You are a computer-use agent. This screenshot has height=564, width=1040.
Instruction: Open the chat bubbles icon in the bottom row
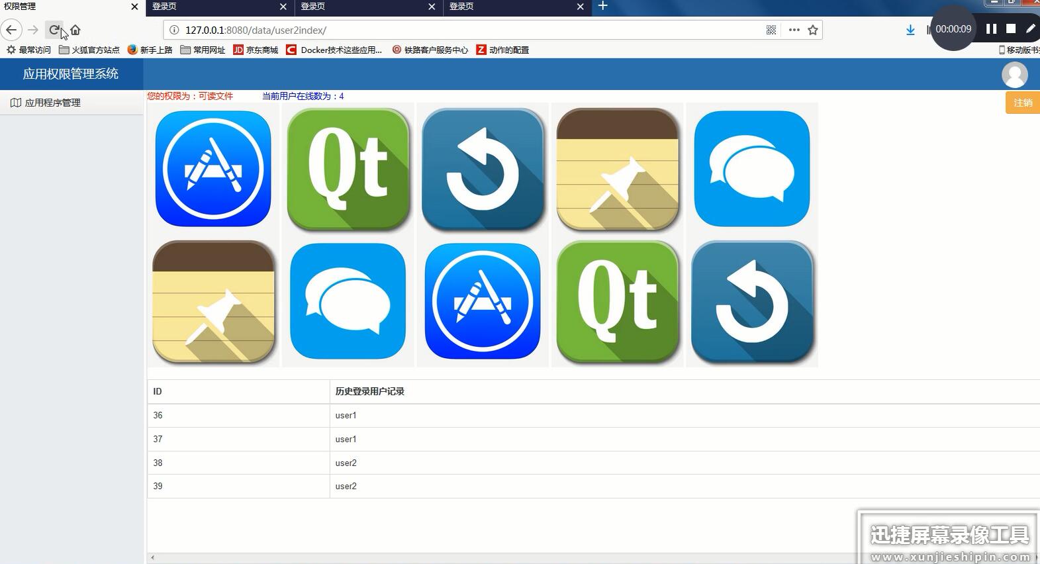[348, 301]
